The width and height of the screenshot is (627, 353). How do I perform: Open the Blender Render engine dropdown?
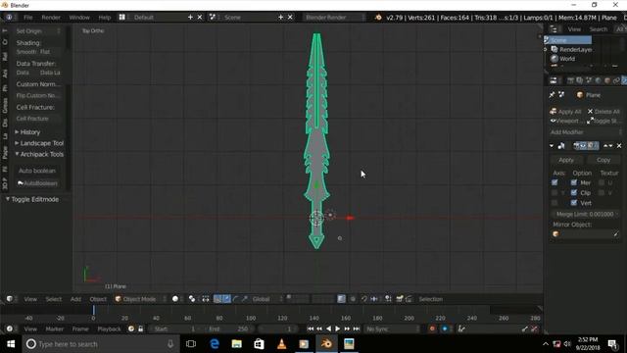point(334,18)
